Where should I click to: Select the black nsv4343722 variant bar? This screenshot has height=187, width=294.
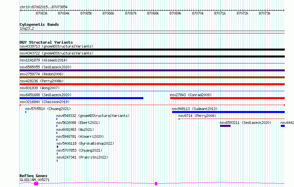pyautogui.click(x=152, y=56)
